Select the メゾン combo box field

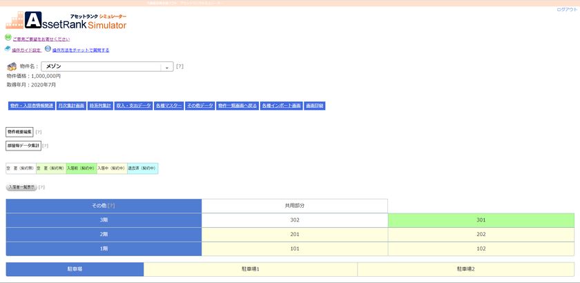click(x=107, y=66)
